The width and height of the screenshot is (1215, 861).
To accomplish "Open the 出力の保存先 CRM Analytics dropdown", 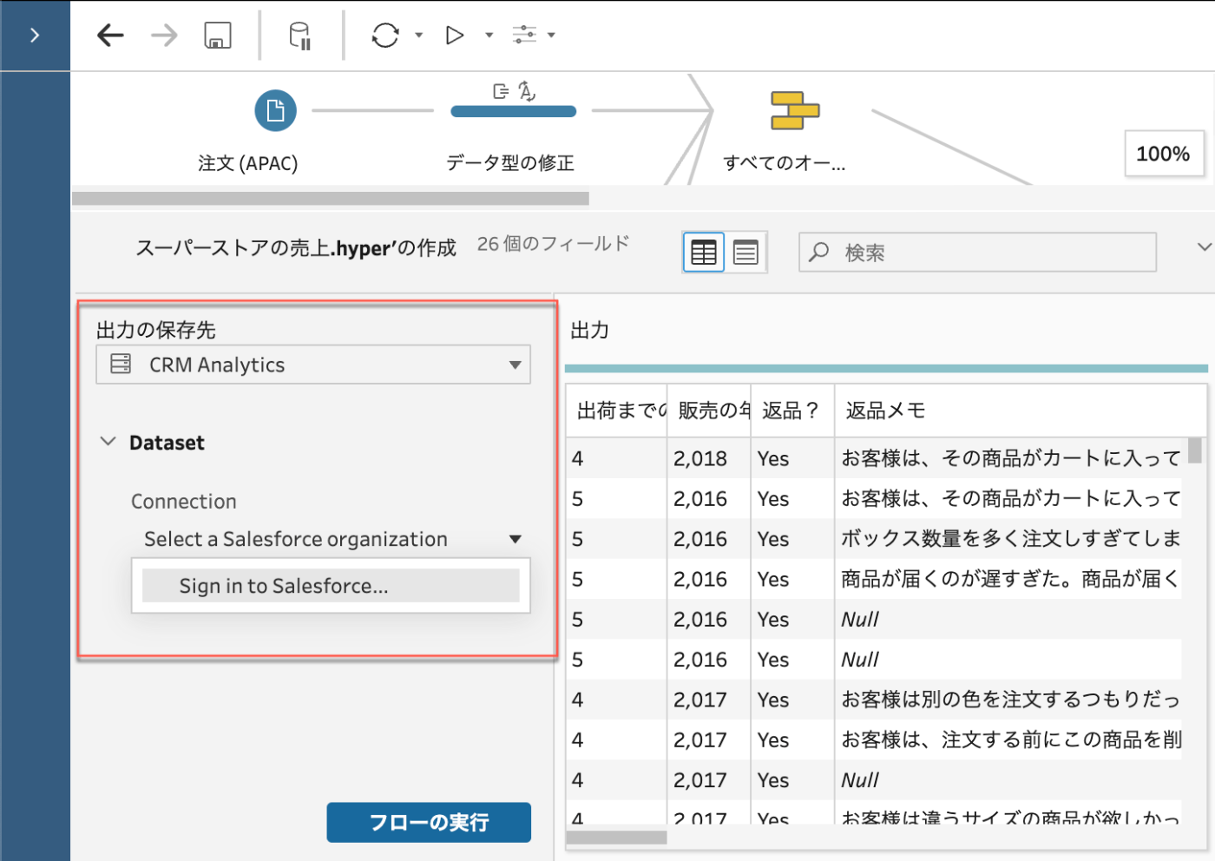I will 313,365.
